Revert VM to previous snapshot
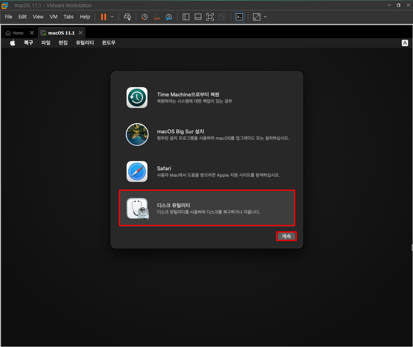 (157, 17)
